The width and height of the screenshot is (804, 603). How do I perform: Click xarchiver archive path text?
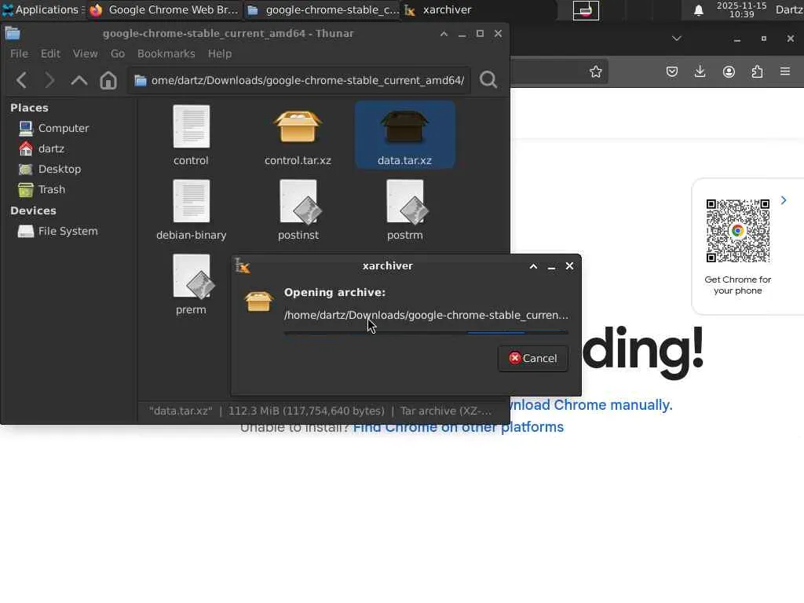[x=426, y=316]
